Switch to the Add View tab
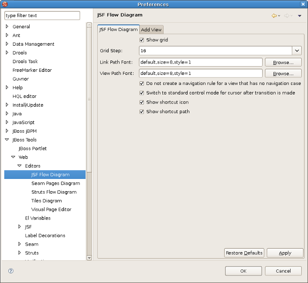 (151, 30)
